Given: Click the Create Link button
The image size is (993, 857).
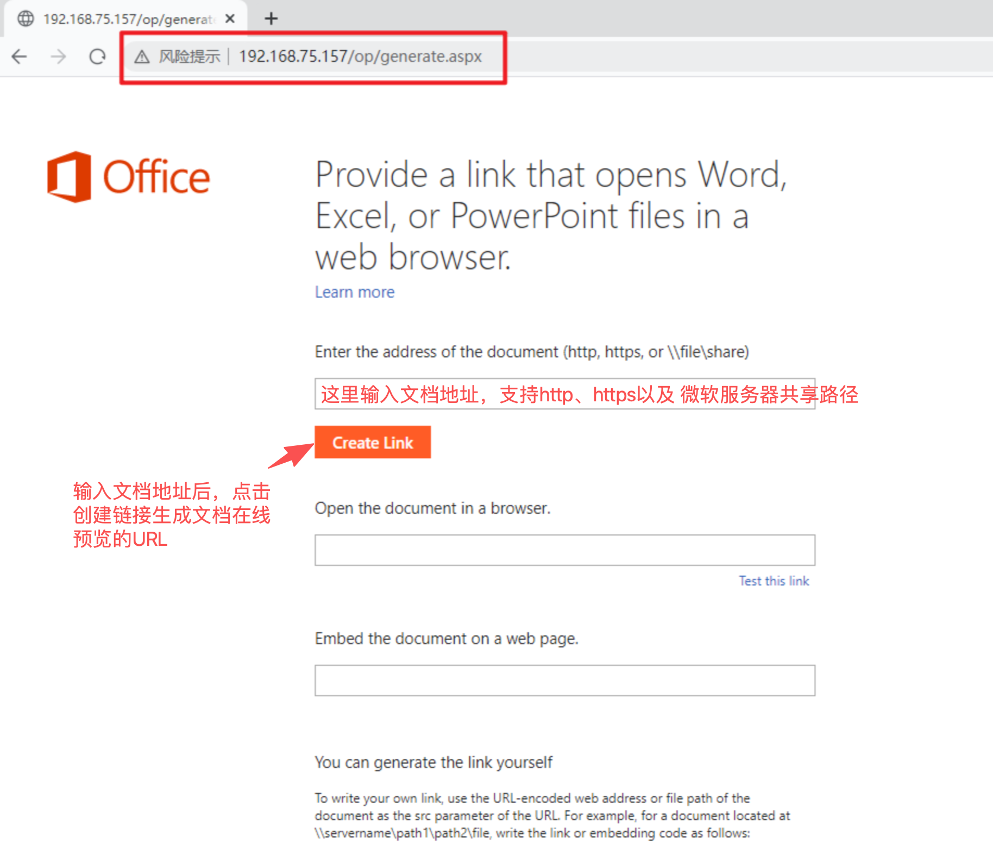Looking at the screenshot, I should tap(373, 442).
